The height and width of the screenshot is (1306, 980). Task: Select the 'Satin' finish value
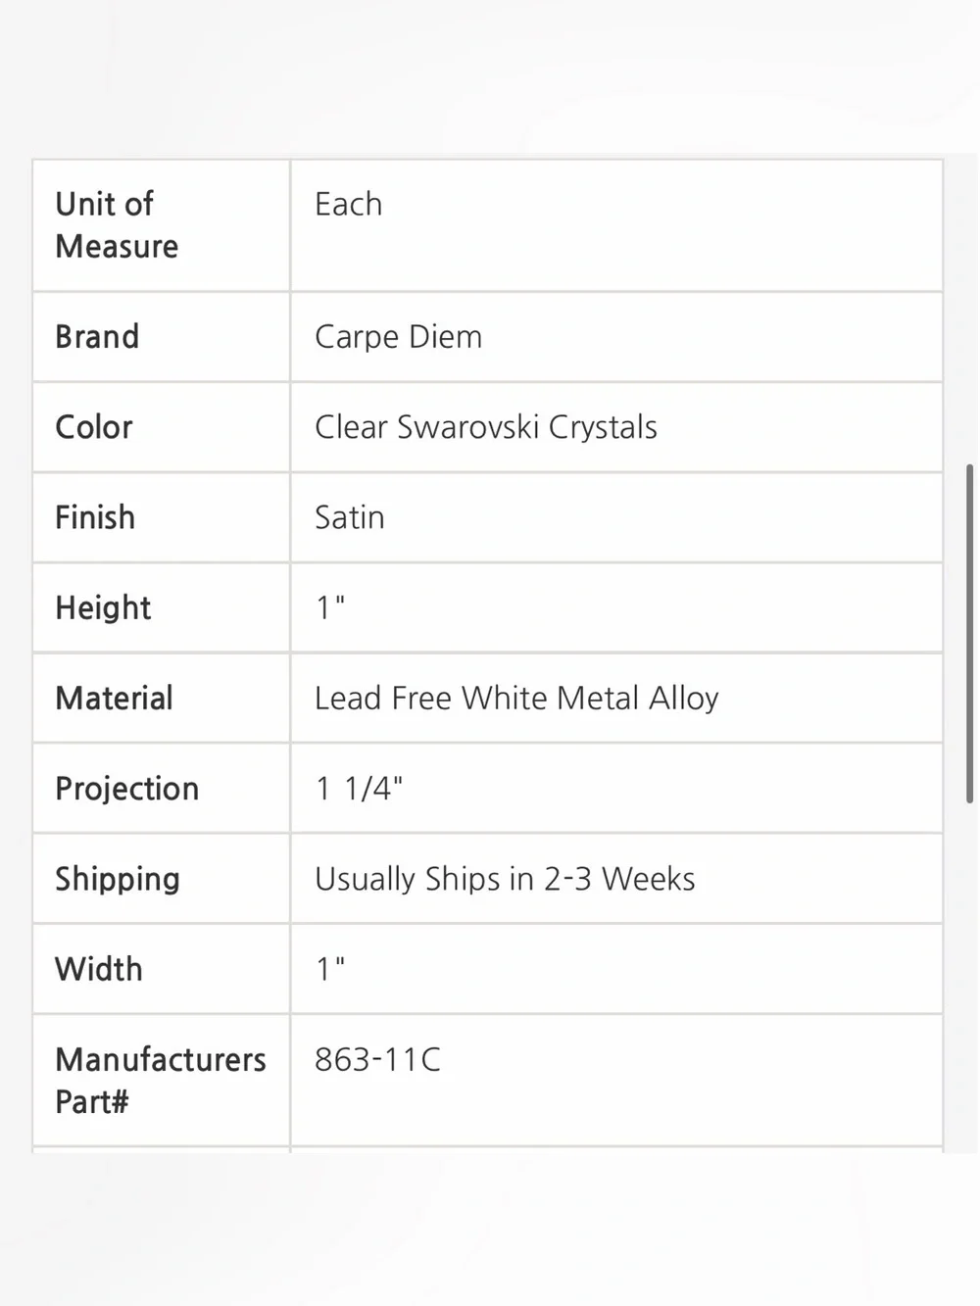pyautogui.click(x=349, y=517)
